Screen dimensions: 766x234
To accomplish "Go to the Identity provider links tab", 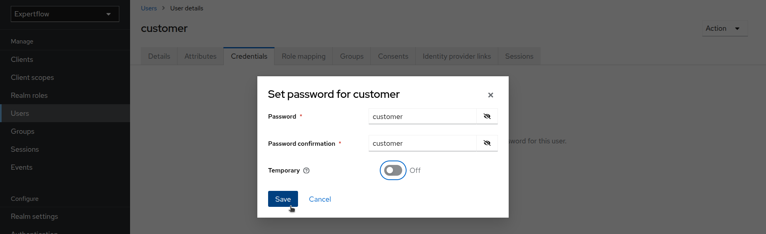I will pos(456,56).
